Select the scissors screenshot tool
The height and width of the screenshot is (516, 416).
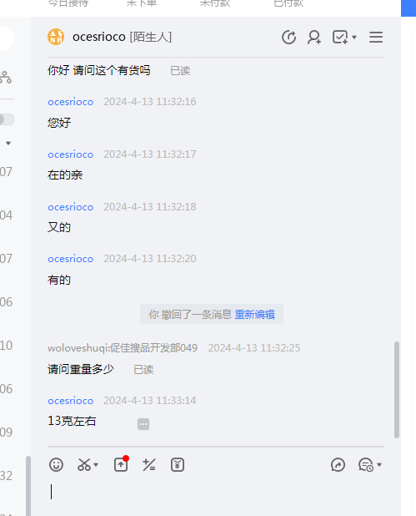click(x=84, y=465)
